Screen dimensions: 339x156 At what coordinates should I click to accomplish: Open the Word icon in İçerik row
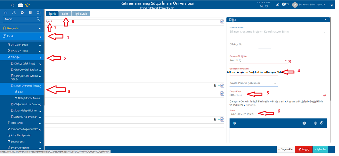(x=222, y=22)
